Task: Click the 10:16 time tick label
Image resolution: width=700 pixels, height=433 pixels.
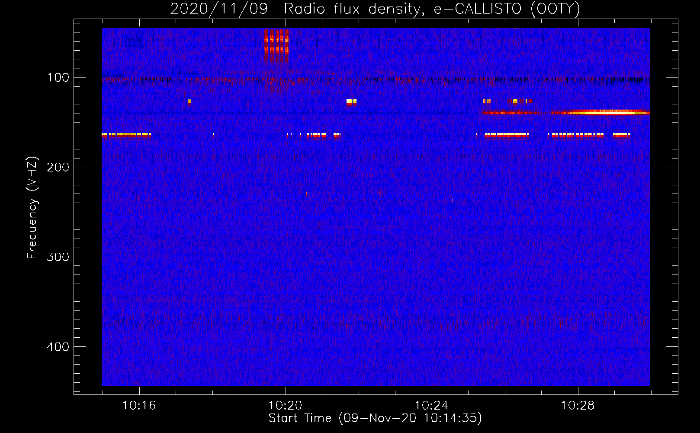Action: pos(139,406)
